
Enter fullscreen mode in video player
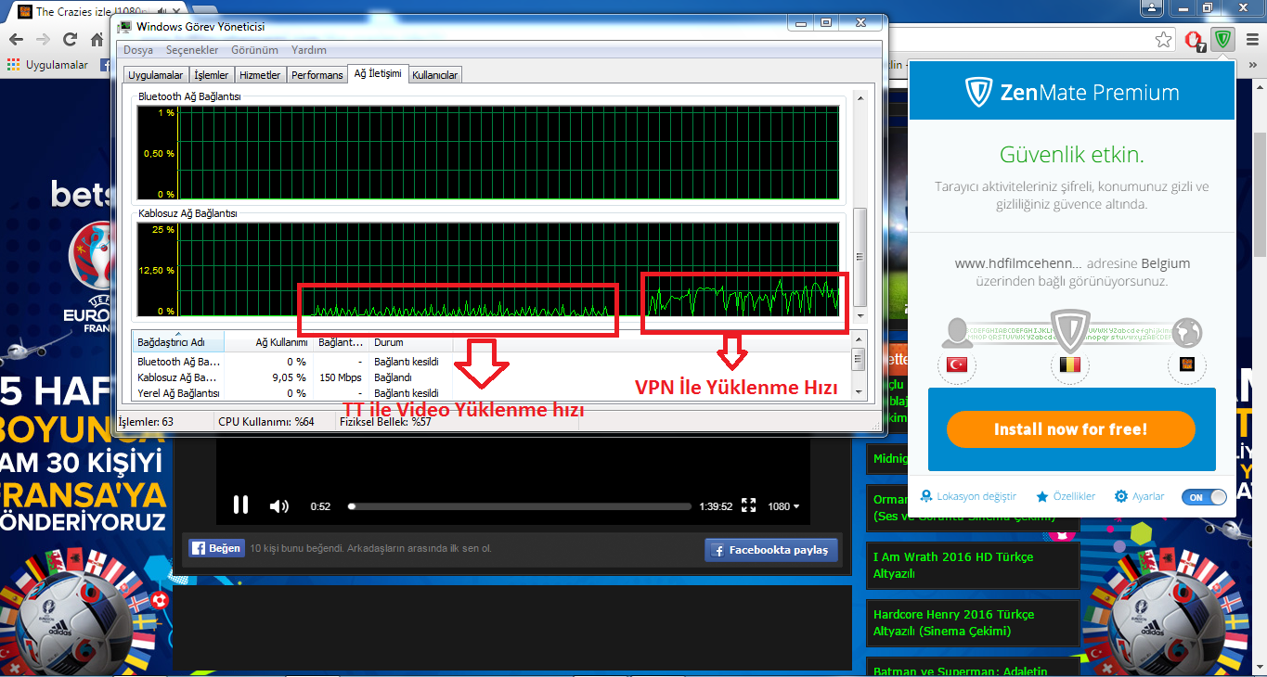(749, 505)
